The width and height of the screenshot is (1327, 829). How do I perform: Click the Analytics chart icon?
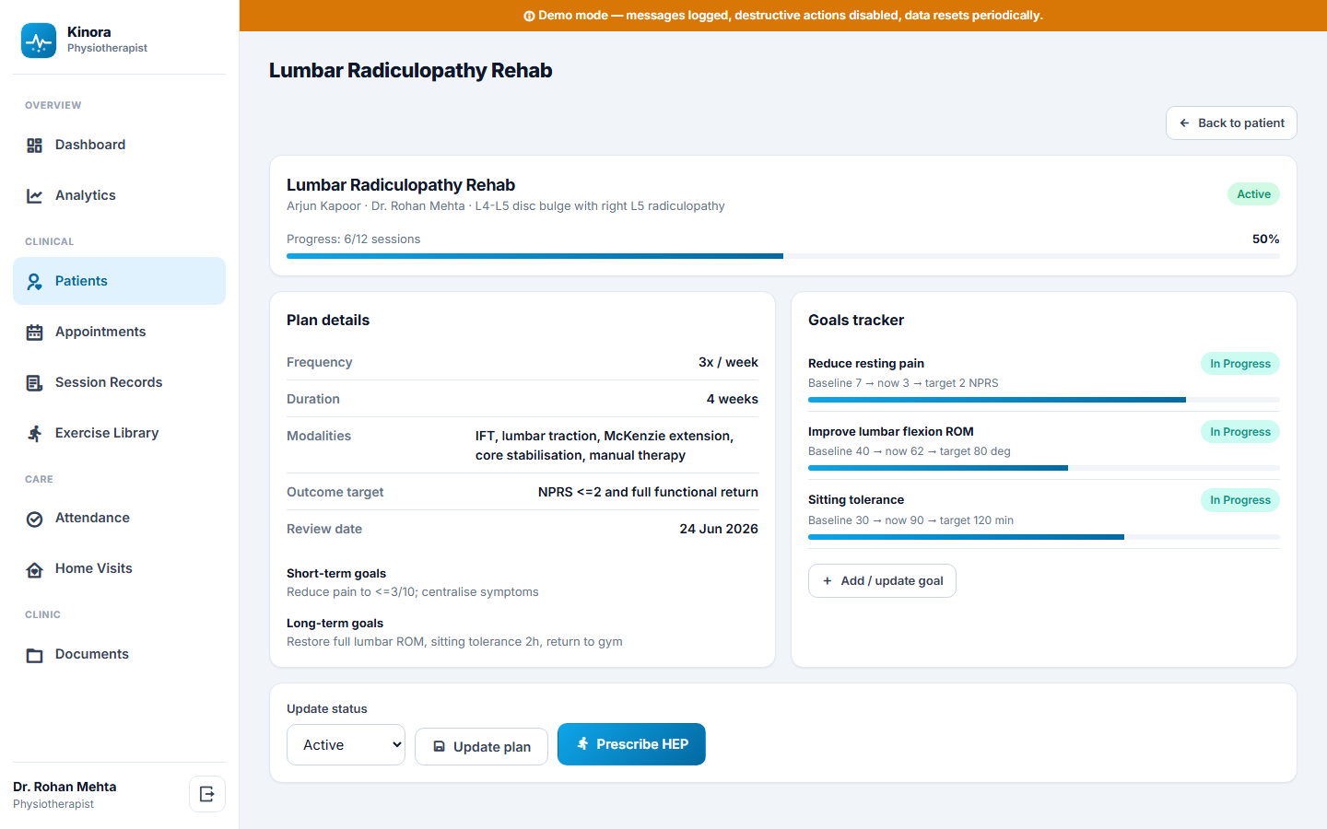(35, 196)
